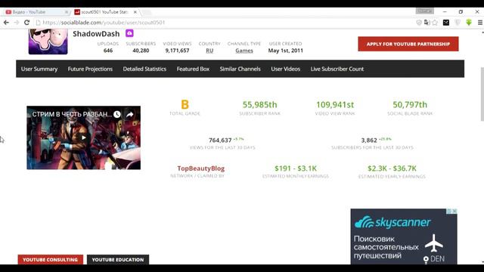Click the 40,280 subscribers count

(x=141, y=51)
